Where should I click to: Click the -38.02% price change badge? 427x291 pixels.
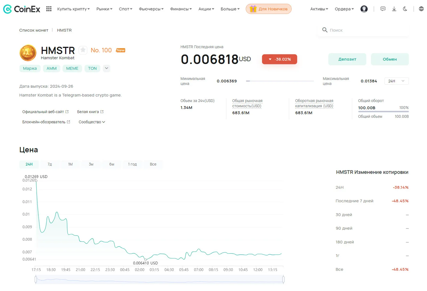pos(279,59)
